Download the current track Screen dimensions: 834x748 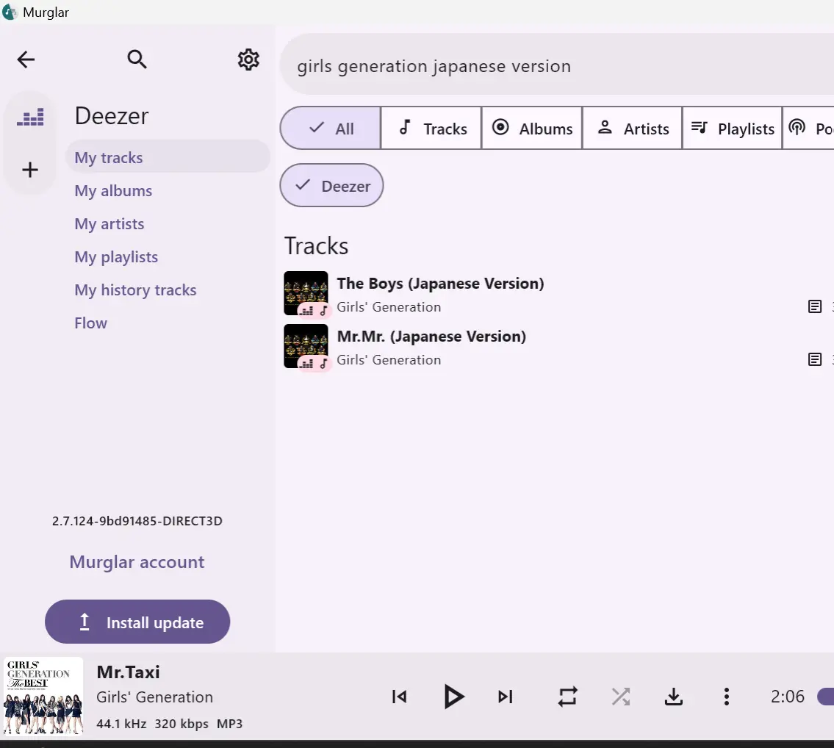[673, 697]
